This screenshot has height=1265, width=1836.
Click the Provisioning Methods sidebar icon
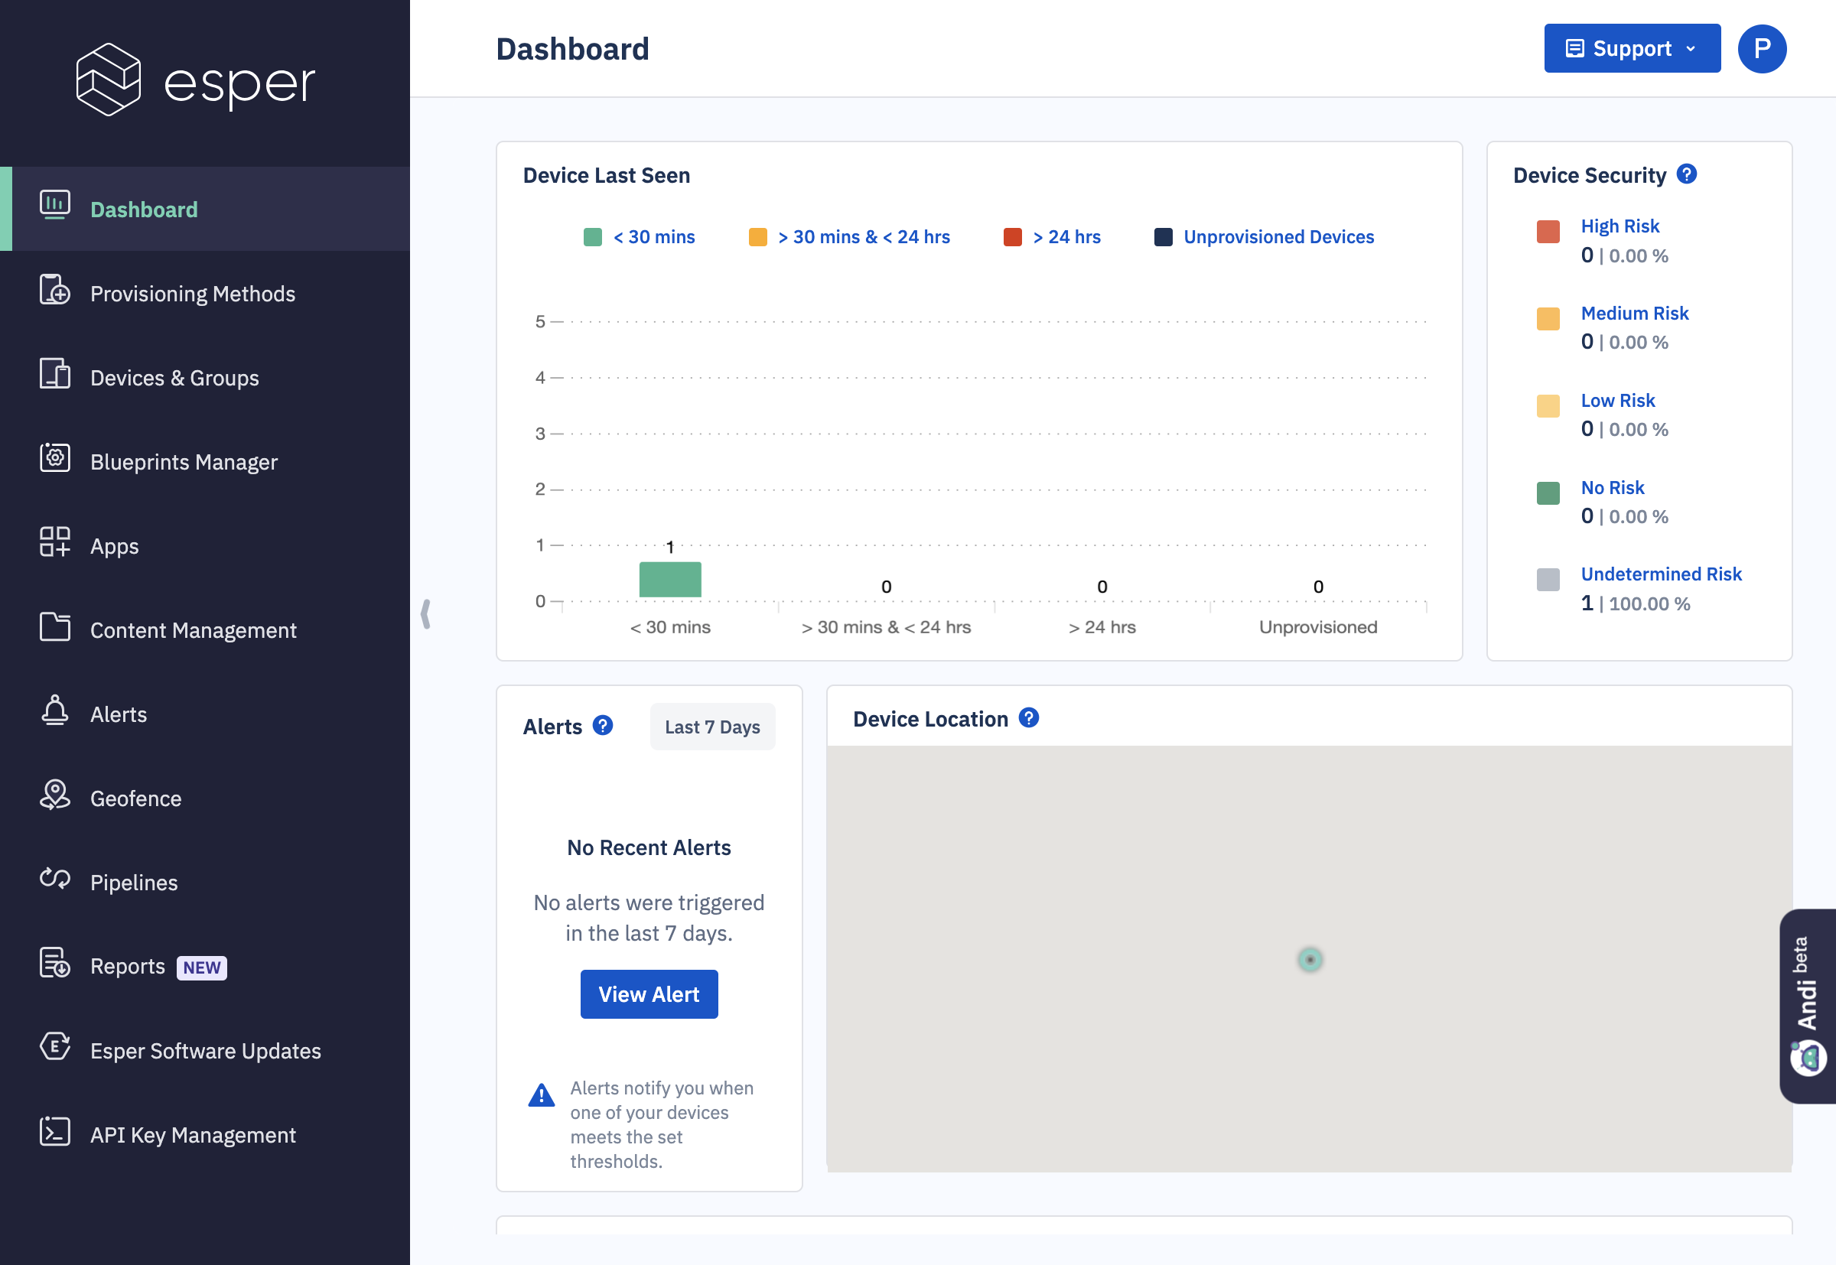pos(55,291)
